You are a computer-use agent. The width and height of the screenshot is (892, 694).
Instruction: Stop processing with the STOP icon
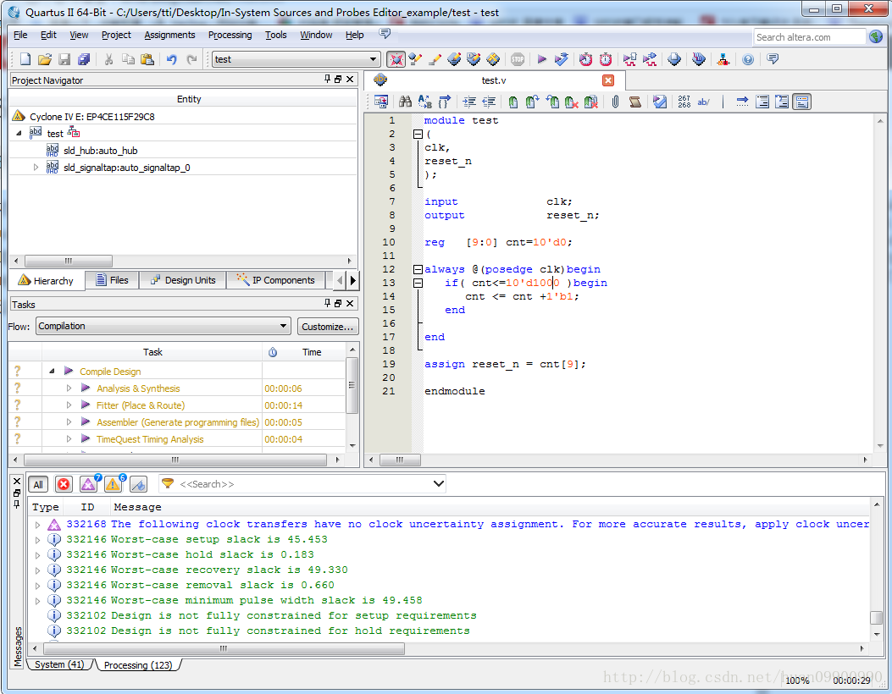point(518,59)
